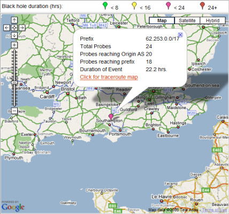Switch to Map view tab

(162, 20)
